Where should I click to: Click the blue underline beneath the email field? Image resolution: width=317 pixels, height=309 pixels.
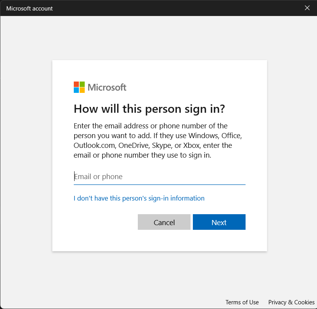pyautogui.click(x=160, y=185)
